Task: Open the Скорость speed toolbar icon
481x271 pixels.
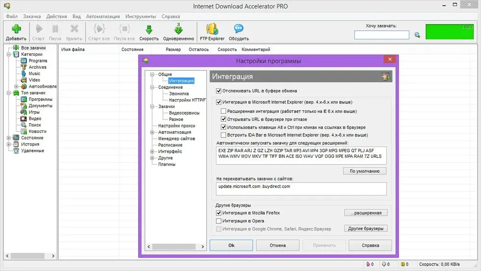Action: pyautogui.click(x=149, y=29)
